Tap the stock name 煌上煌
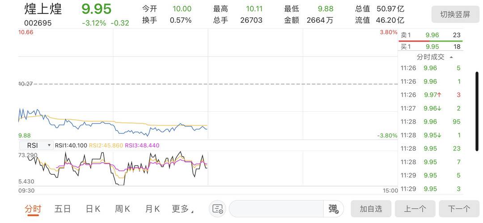Screen dimensions: 483x223 click(43, 9)
